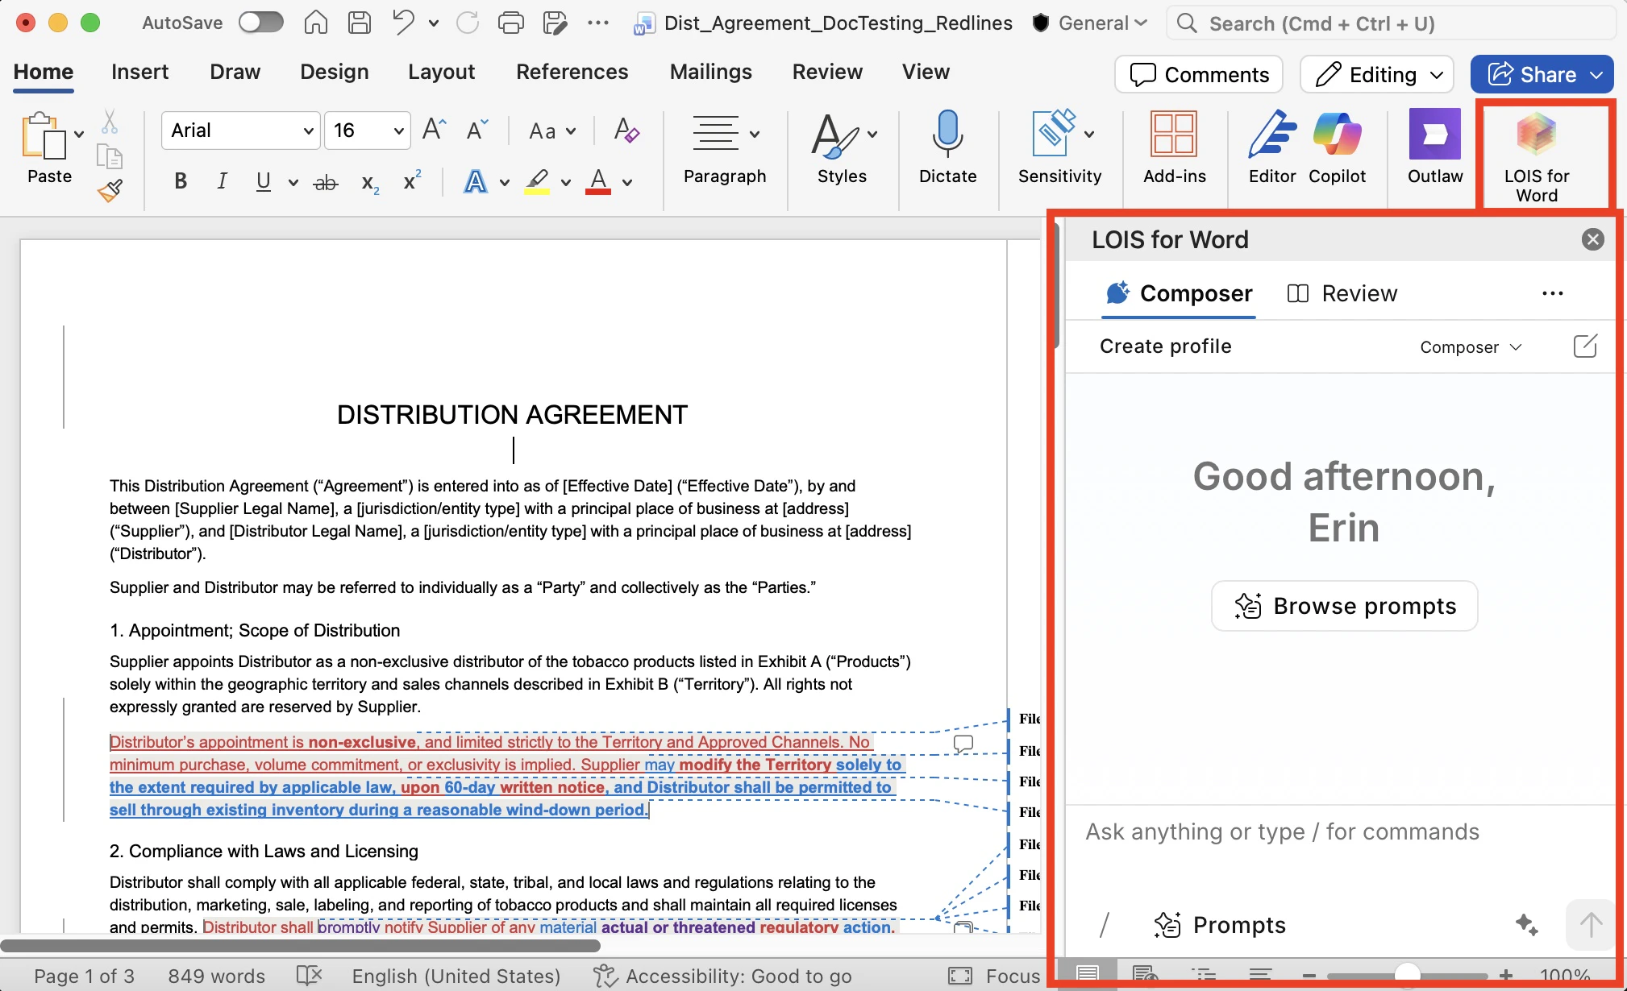Open the LOIS panel more options ellipsis
The height and width of the screenshot is (991, 1627).
tap(1552, 293)
